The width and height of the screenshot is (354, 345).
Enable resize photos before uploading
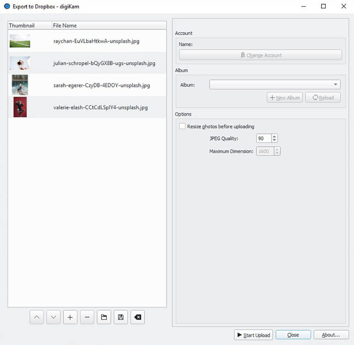click(x=182, y=126)
